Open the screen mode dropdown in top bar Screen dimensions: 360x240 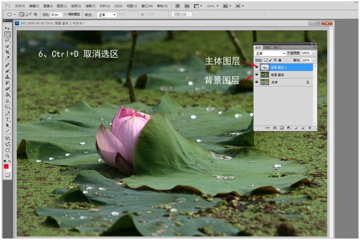239,6
